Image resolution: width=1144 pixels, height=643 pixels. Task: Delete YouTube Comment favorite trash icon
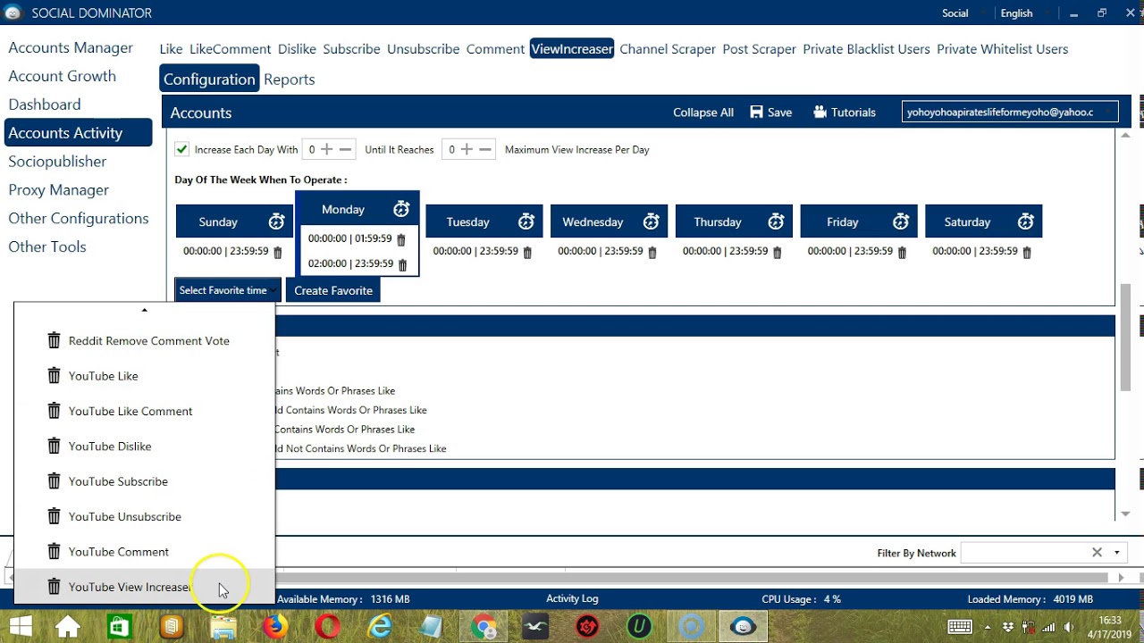tap(54, 552)
